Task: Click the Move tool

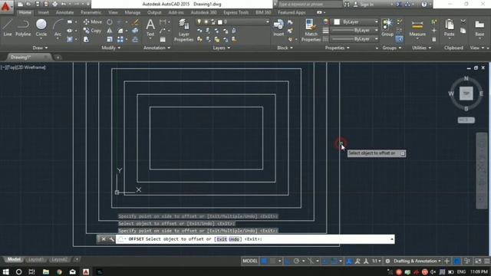Action: [x=93, y=22]
